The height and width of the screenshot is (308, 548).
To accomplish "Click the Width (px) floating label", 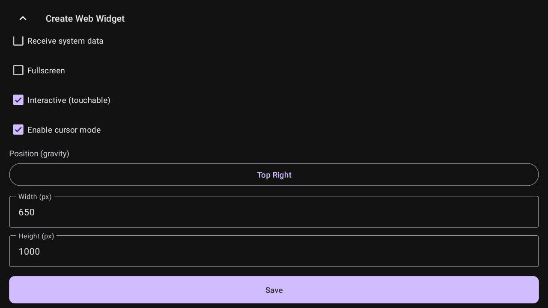I will (35, 197).
